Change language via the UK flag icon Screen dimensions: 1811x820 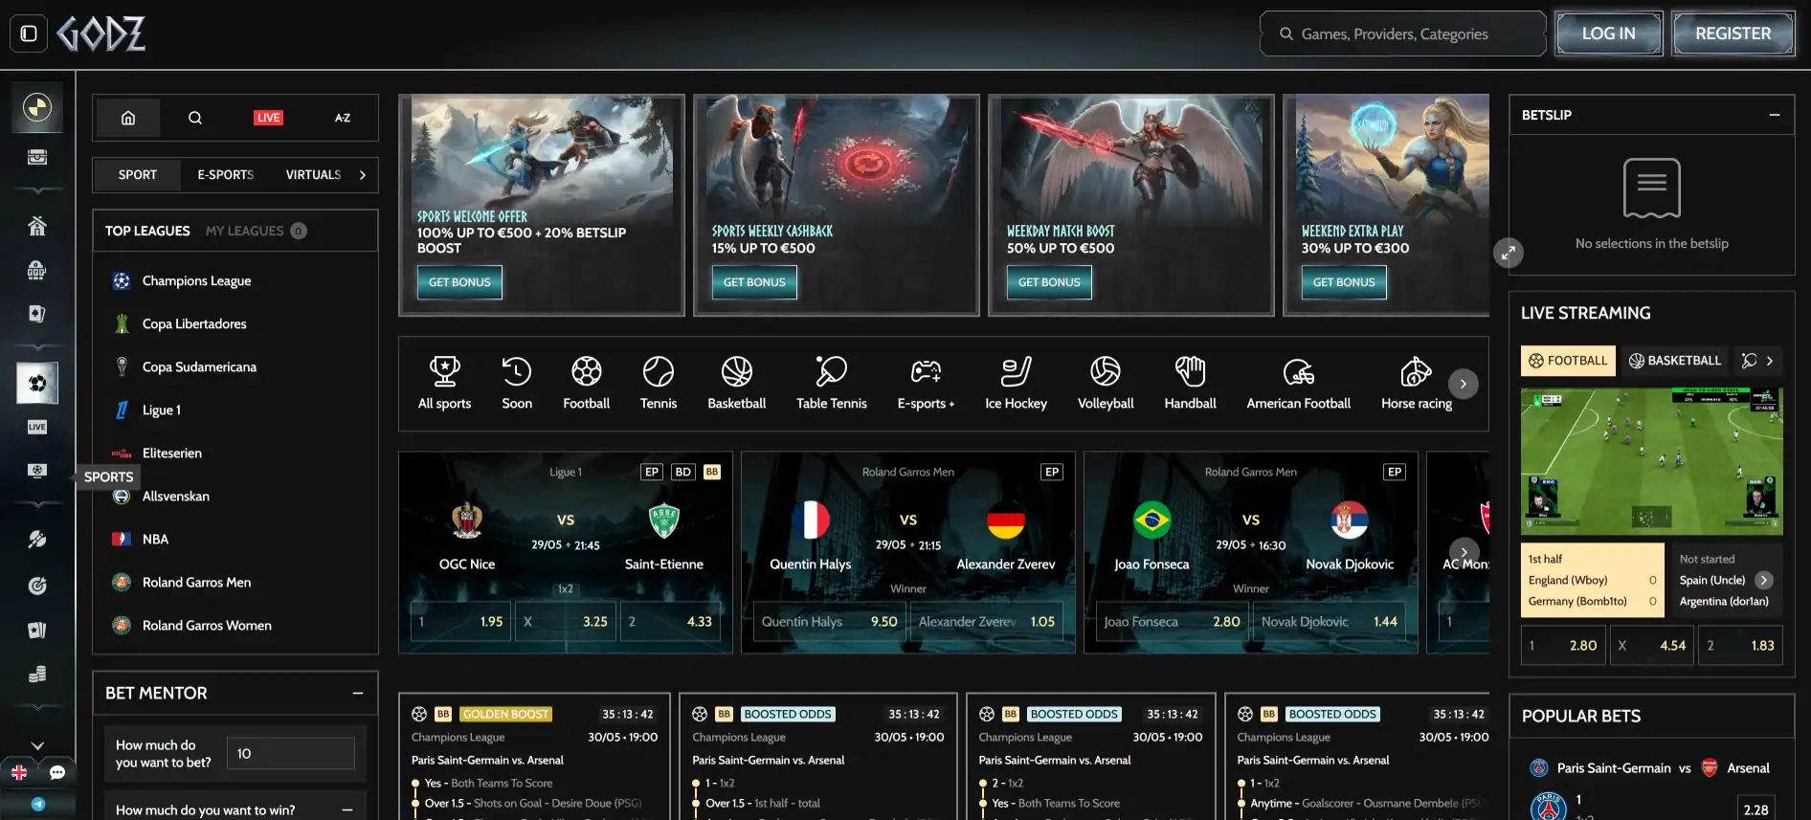[x=18, y=772]
